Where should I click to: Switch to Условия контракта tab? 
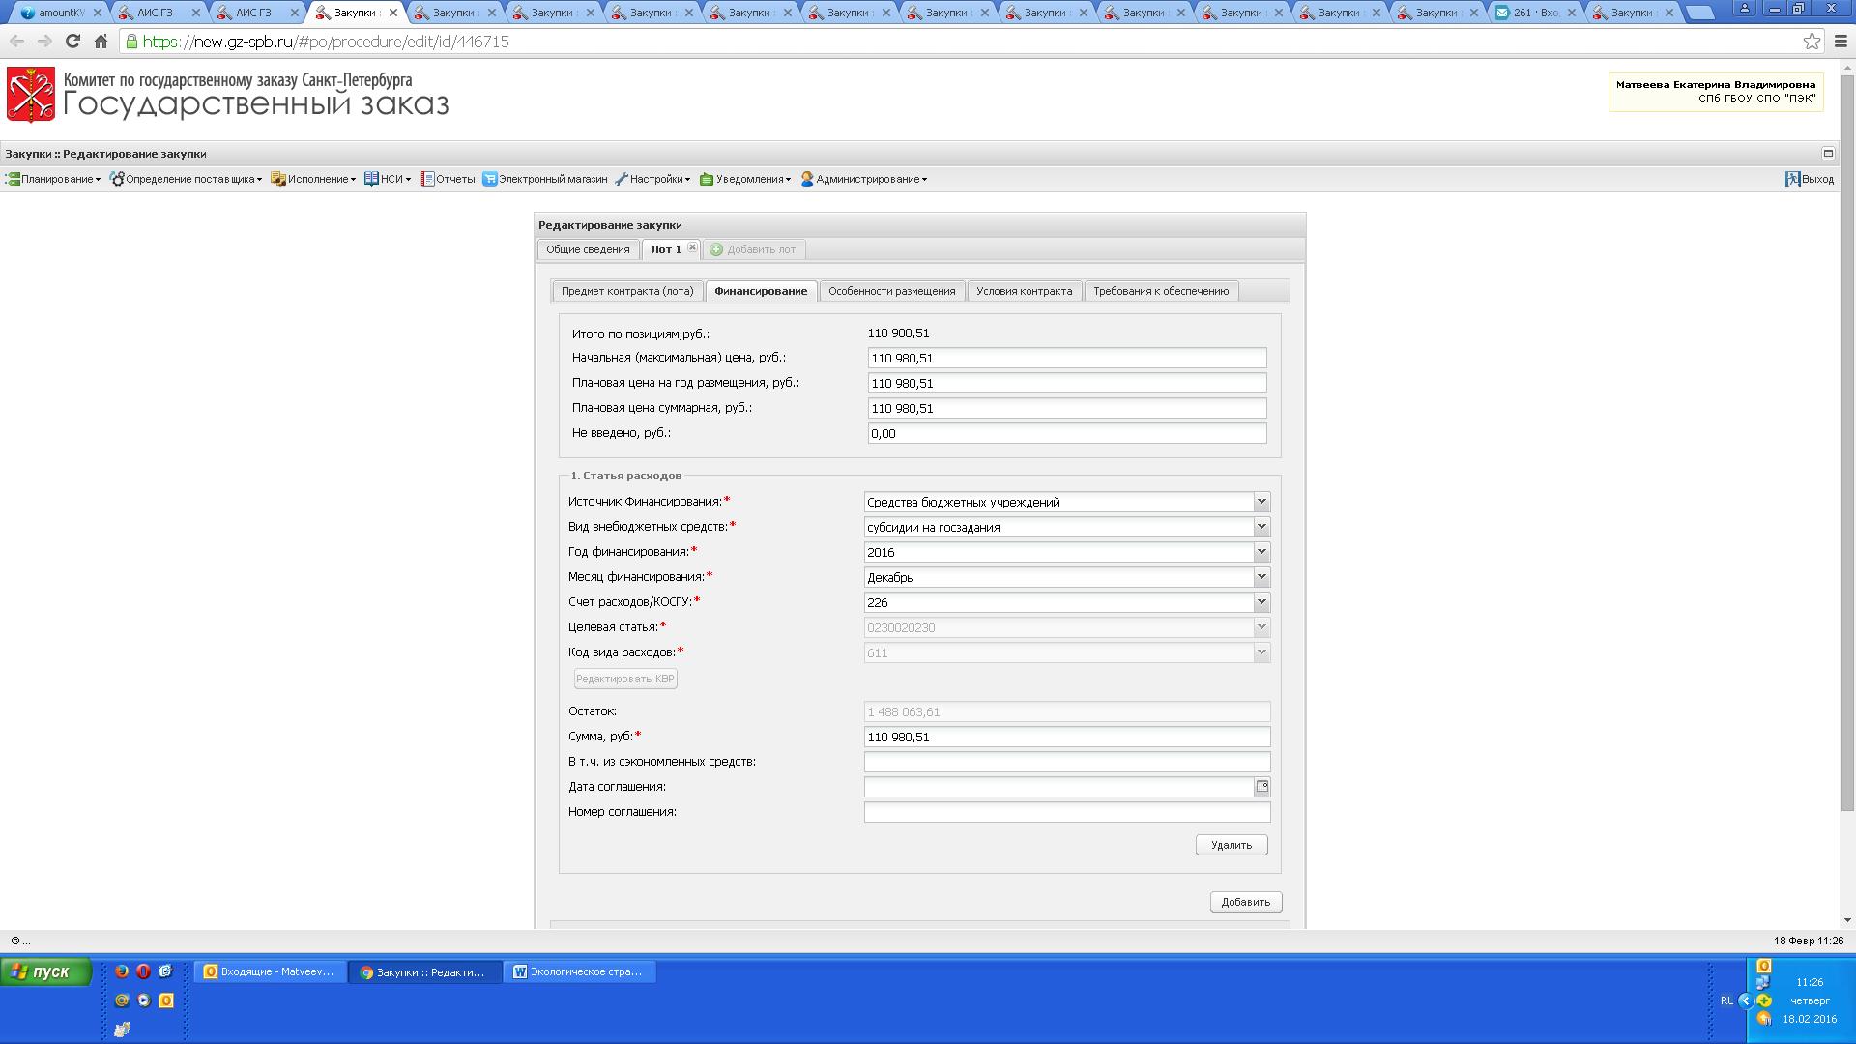pyautogui.click(x=1024, y=291)
